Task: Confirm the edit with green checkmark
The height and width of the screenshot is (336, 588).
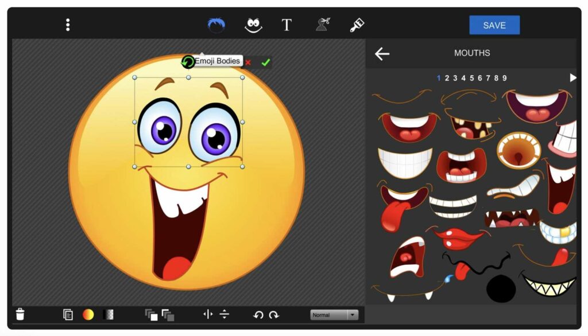Action: 265,62
